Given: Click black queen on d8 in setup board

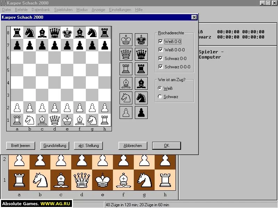Looking at the screenshot, I should click(55, 33).
